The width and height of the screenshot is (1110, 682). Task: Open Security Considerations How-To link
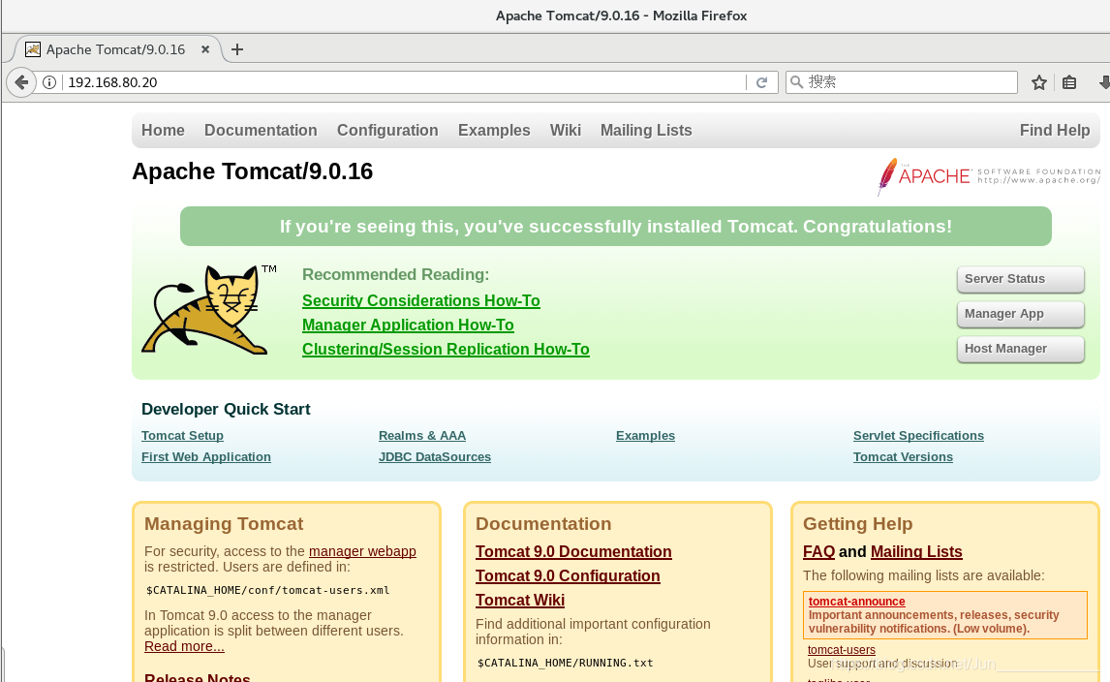[x=421, y=301]
